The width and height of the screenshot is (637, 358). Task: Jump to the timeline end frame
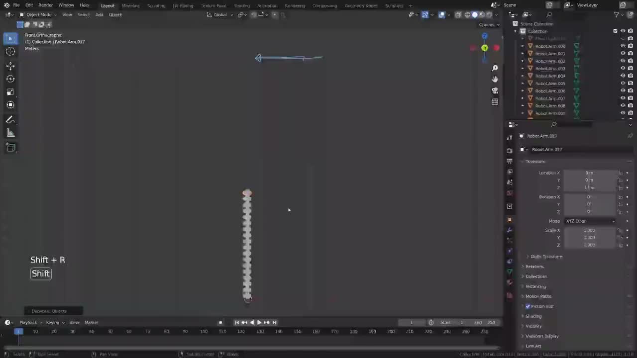274,323
